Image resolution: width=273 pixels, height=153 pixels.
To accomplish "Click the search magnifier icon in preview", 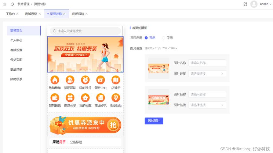I will [x=55, y=31].
